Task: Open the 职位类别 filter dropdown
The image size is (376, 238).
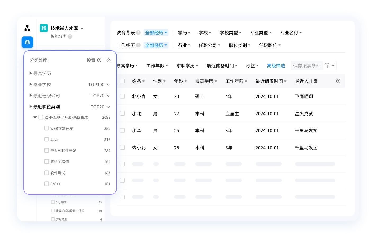Action: [240, 45]
